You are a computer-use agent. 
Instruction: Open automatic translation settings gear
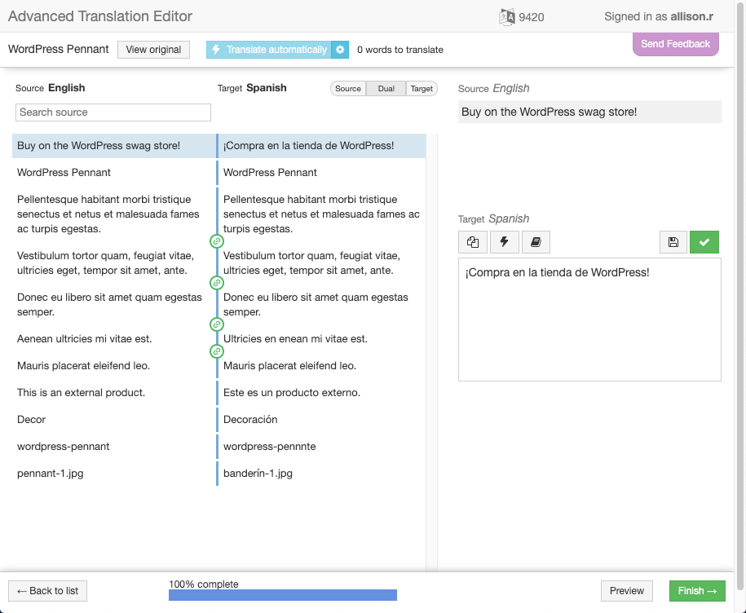coord(341,50)
